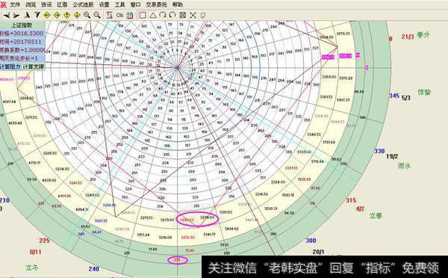Click the rotate counterclockwise toolbar icon

click(x=172, y=15)
